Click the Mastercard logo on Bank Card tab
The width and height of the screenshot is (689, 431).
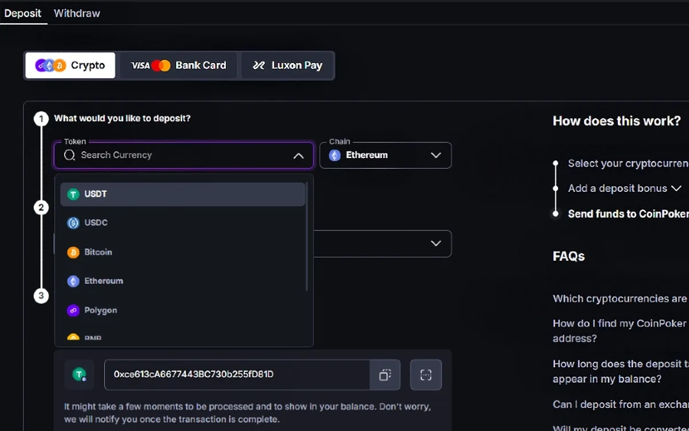point(161,66)
